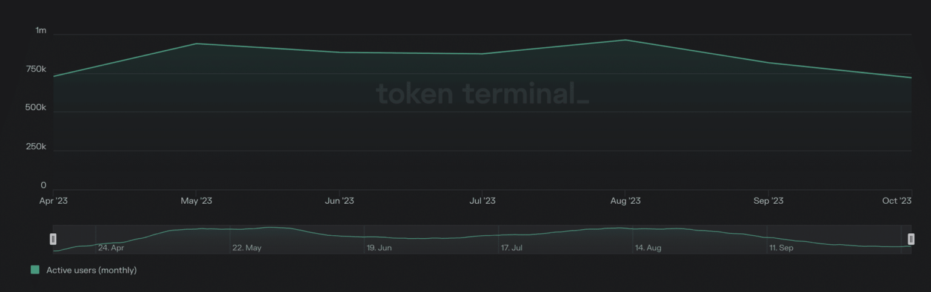Select the 17. Jul navigator marker
The image size is (931, 292).
(x=512, y=248)
